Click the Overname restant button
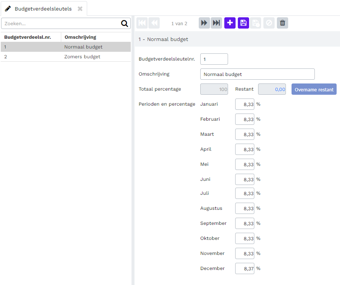 314,89
